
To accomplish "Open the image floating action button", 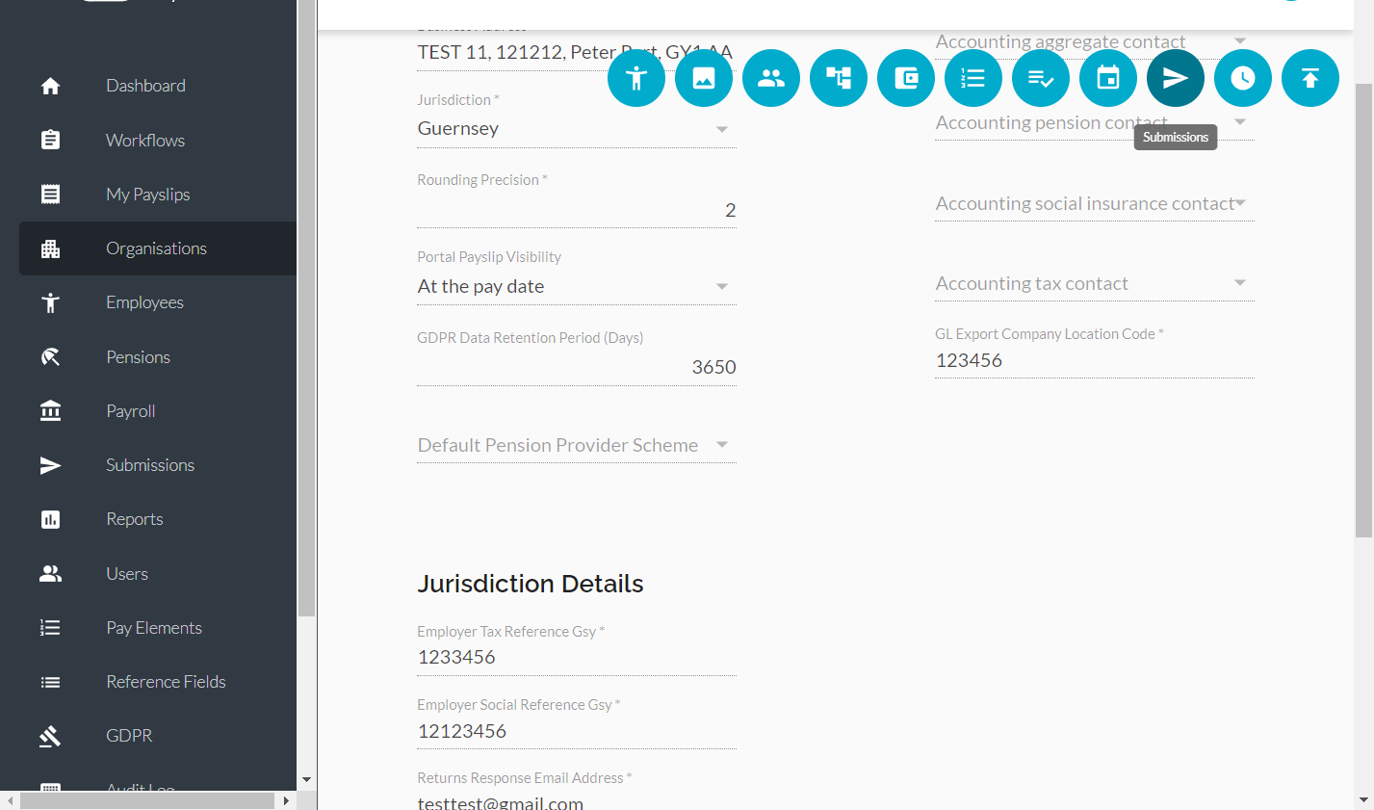I will click(x=704, y=78).
